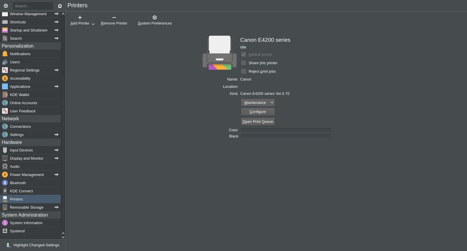Click the Bluetooth icon
This screenshot has height=251, width=467.
5,183
